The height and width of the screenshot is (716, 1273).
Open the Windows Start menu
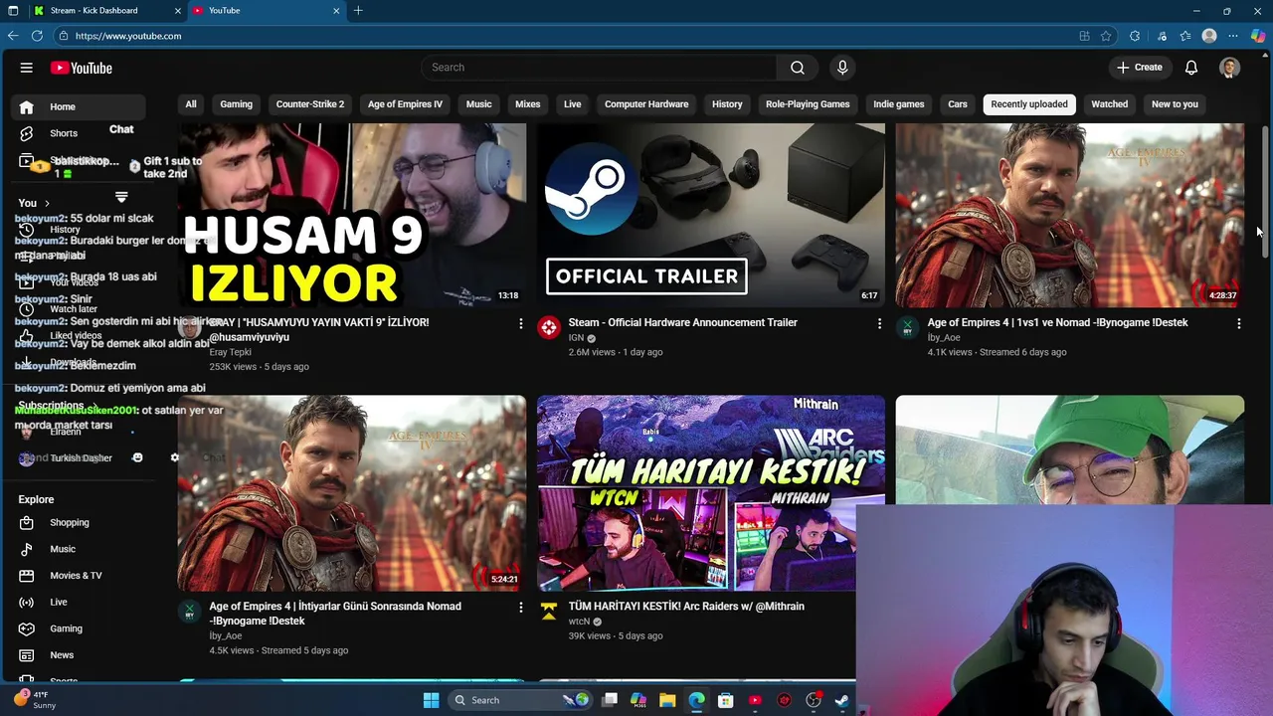click(432, 700)
